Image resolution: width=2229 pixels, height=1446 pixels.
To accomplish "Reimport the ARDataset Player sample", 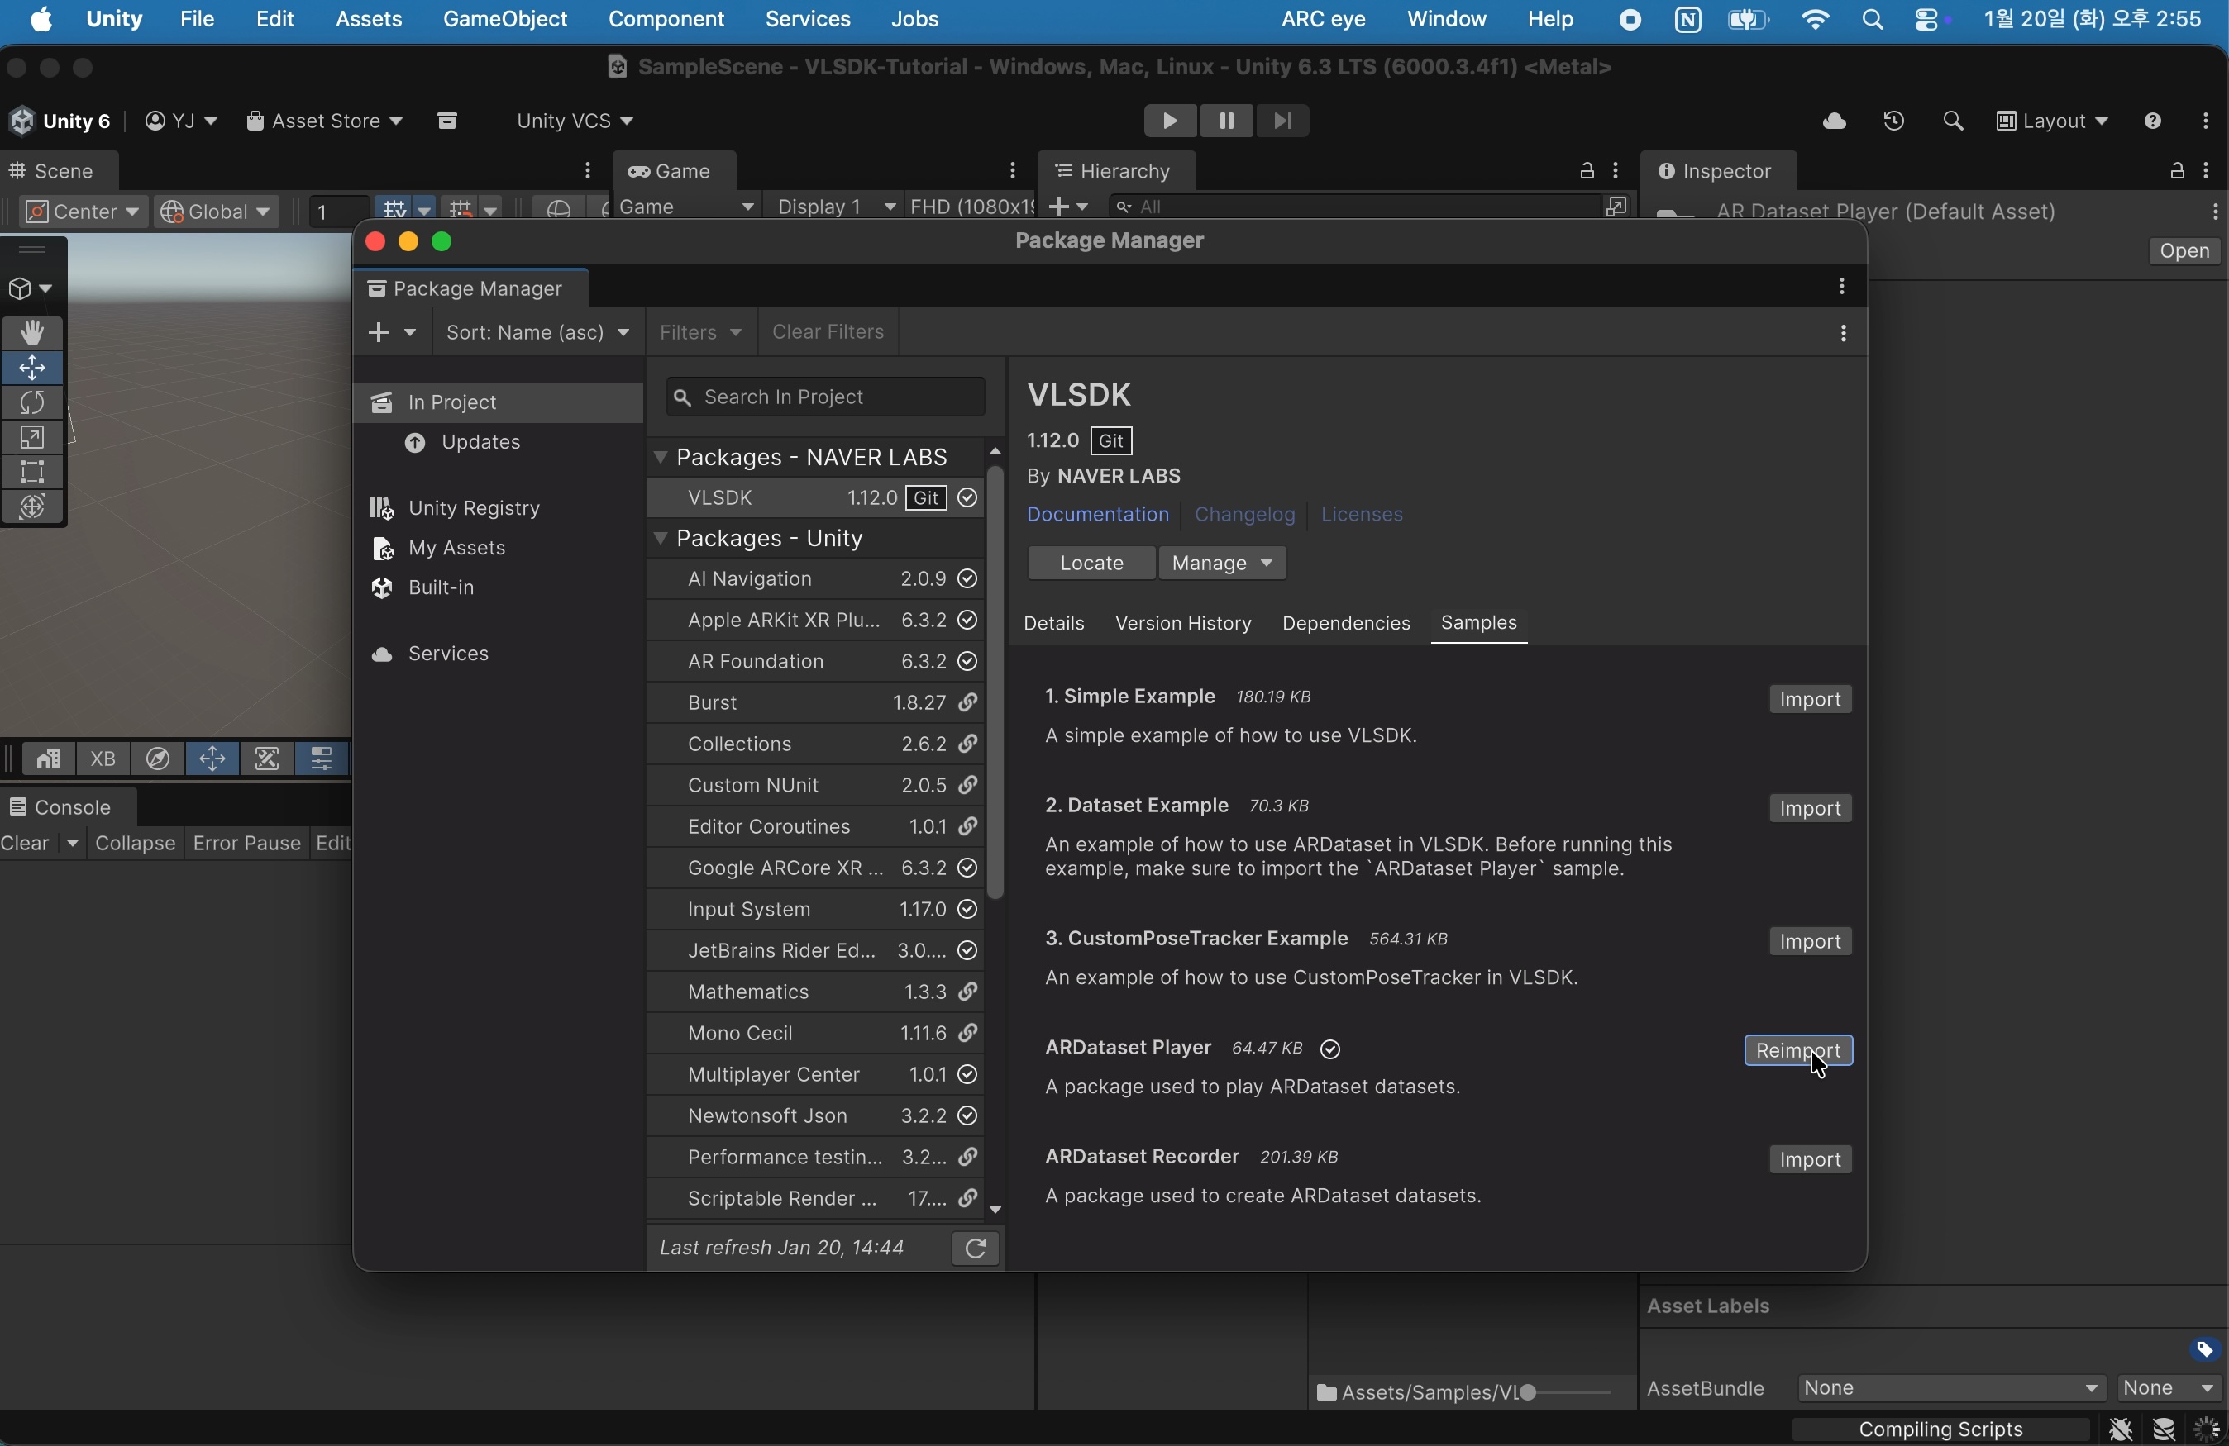I will point(1797,1051).
